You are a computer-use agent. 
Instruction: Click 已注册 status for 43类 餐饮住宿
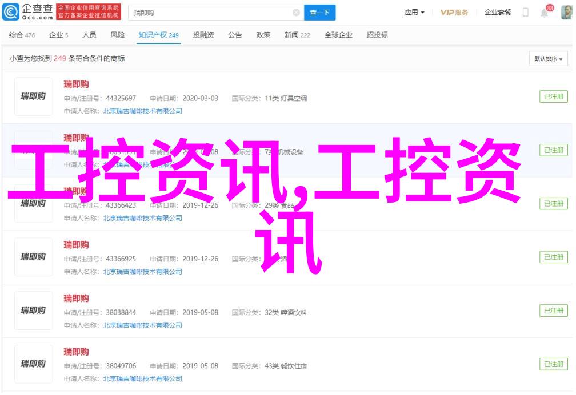point(554,364)
